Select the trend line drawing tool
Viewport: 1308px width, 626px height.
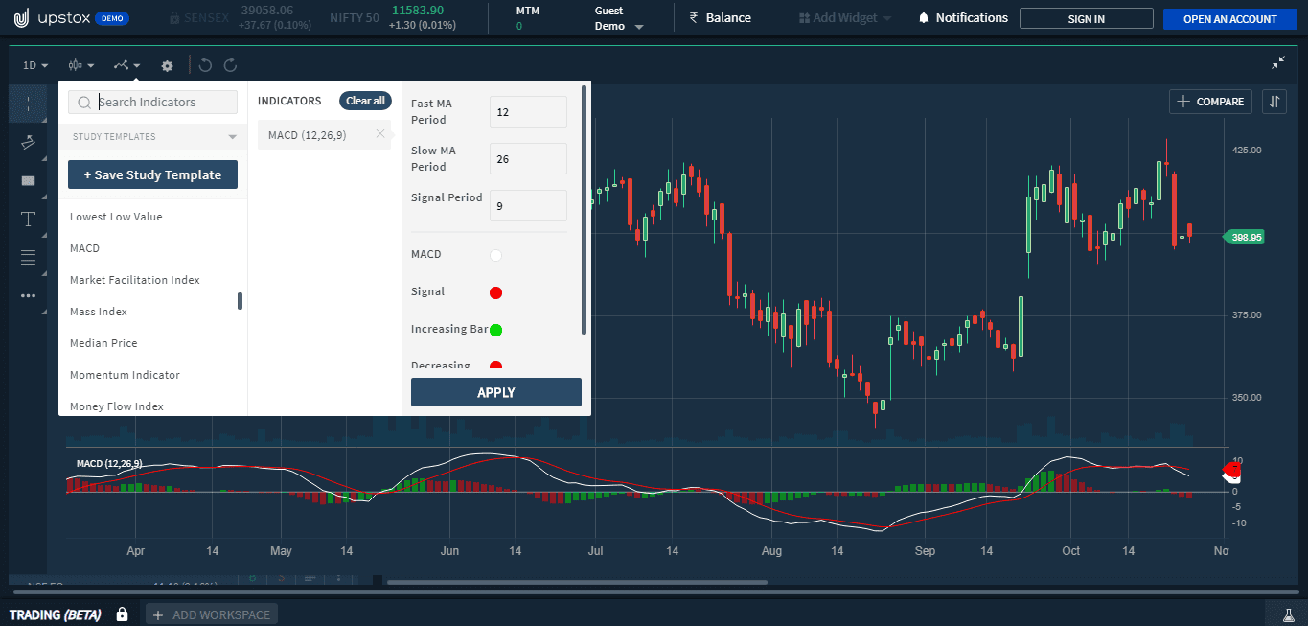pos(28,142)
